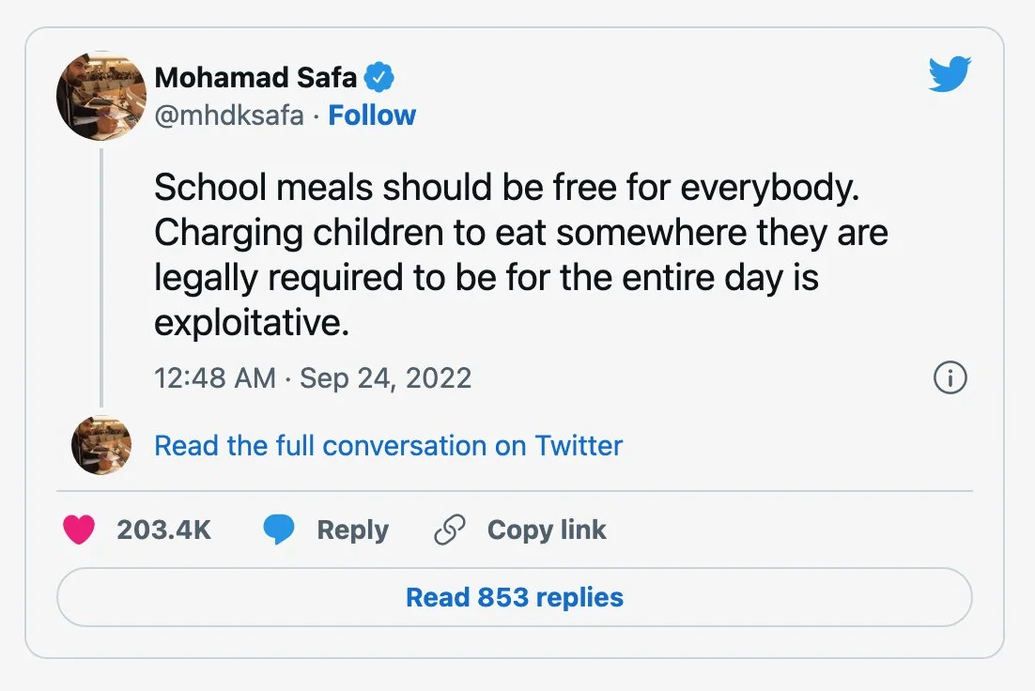Click the 203.4K likes count
Viewport: 1035px width, 691px height.
(163, 530)
